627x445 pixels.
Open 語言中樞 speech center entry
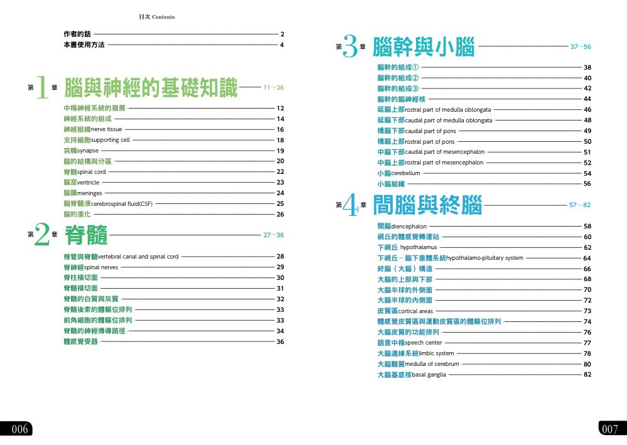point(409,343)
